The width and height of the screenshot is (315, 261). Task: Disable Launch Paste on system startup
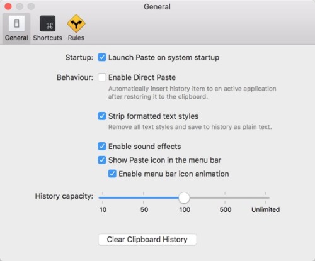[102, 57]
